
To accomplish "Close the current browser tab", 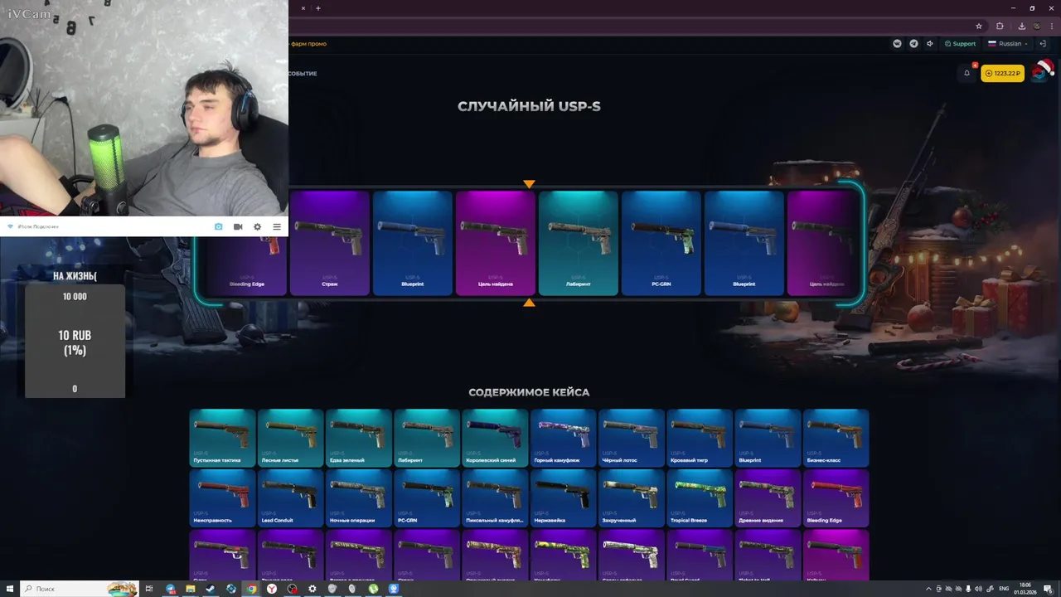I will 303,8.
